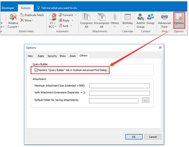Click the Kutools Options ribbon button
189x147 pixels.
pyautogui.click(x=179, y=20)
